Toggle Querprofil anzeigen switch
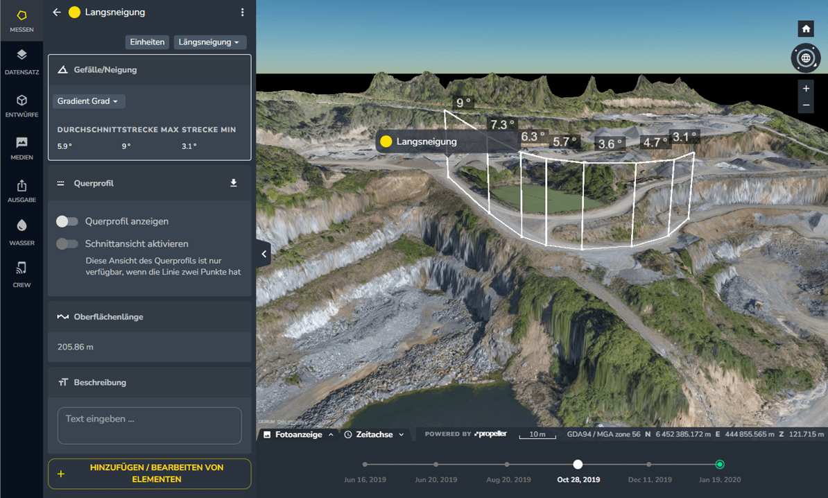Image resolution: width=828 pixels, height=498 pixels. (x=67, y=221)
